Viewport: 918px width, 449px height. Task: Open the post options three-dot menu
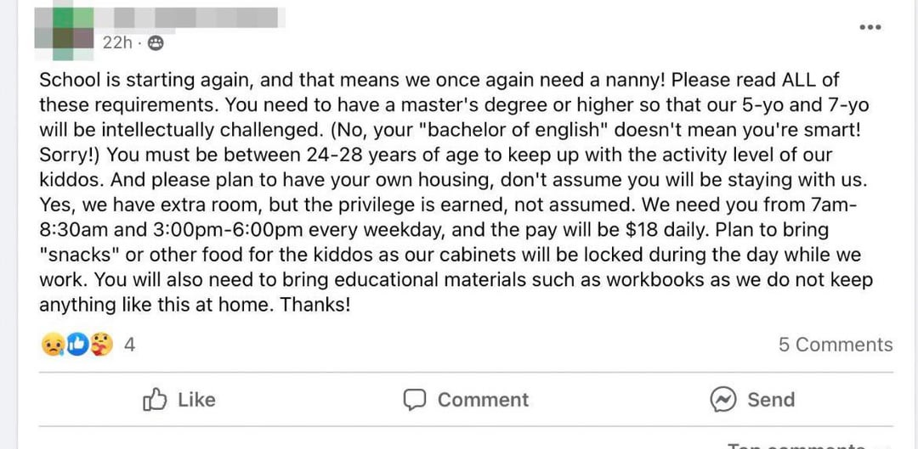[x=870, y=27]
